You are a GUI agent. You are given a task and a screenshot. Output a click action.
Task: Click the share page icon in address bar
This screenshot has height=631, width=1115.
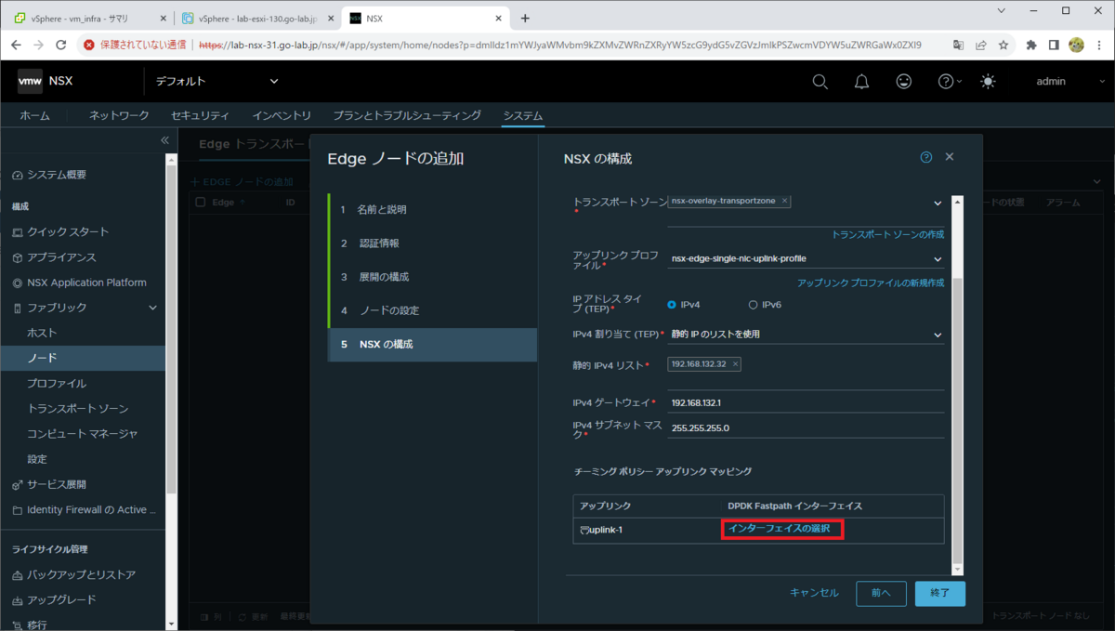pos(981,45)
